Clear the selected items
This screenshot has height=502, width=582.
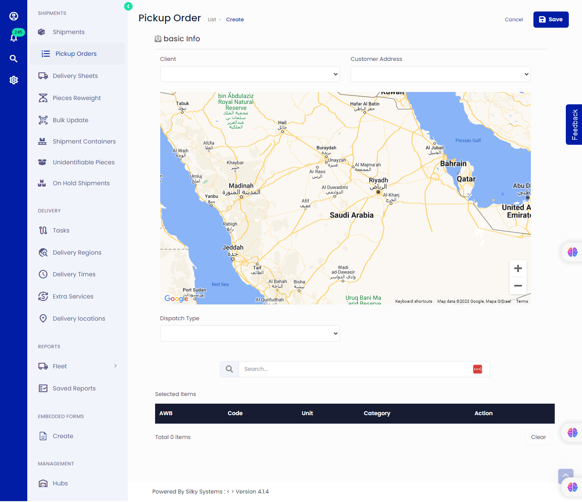538,437
